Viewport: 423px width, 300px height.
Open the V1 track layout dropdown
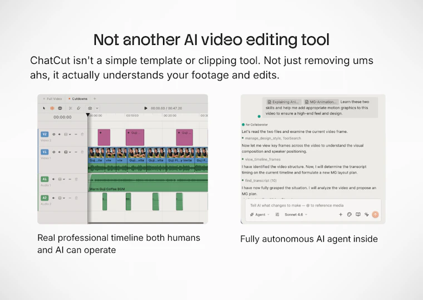(67, 152)
